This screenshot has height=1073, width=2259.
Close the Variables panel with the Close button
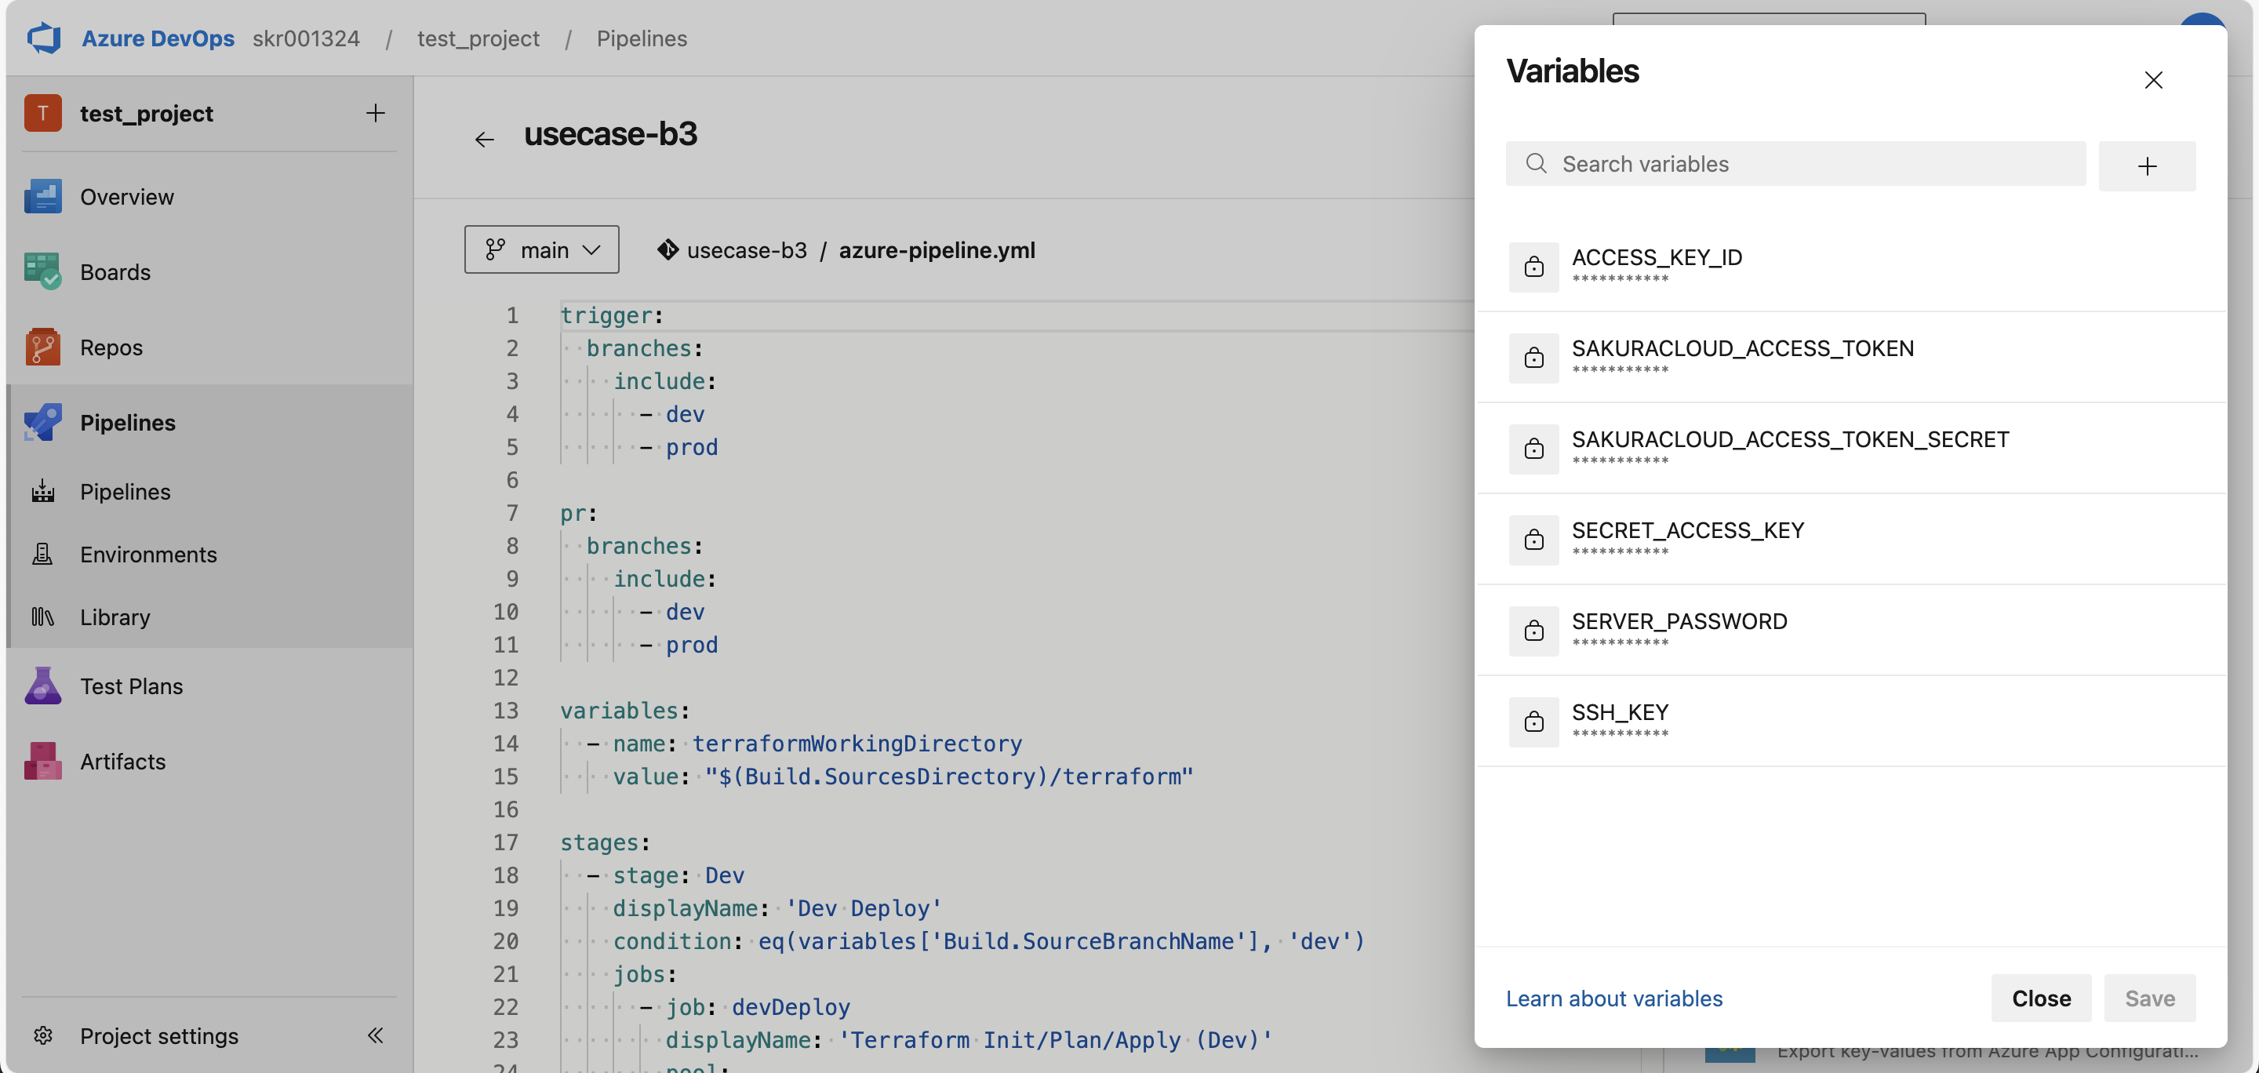coord(2041,998)
